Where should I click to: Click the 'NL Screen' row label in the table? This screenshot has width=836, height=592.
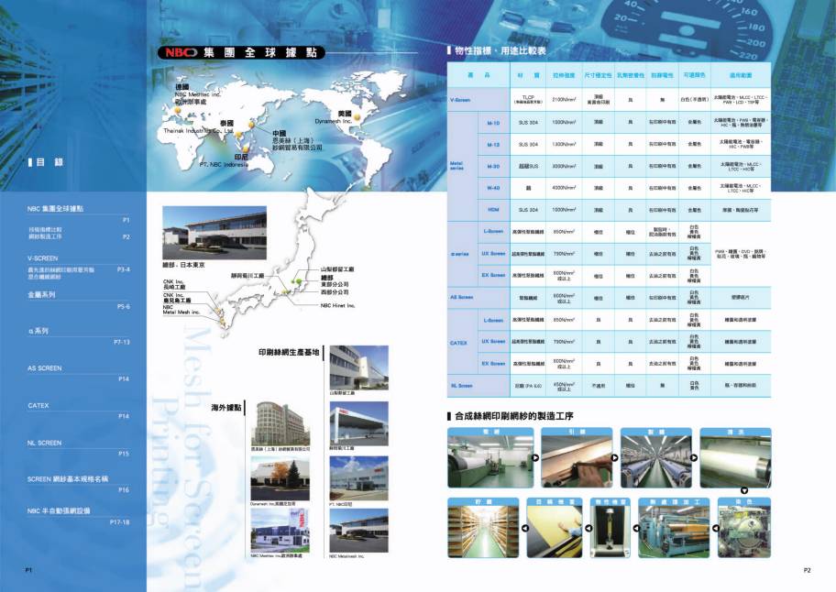(x=462, y=385)
